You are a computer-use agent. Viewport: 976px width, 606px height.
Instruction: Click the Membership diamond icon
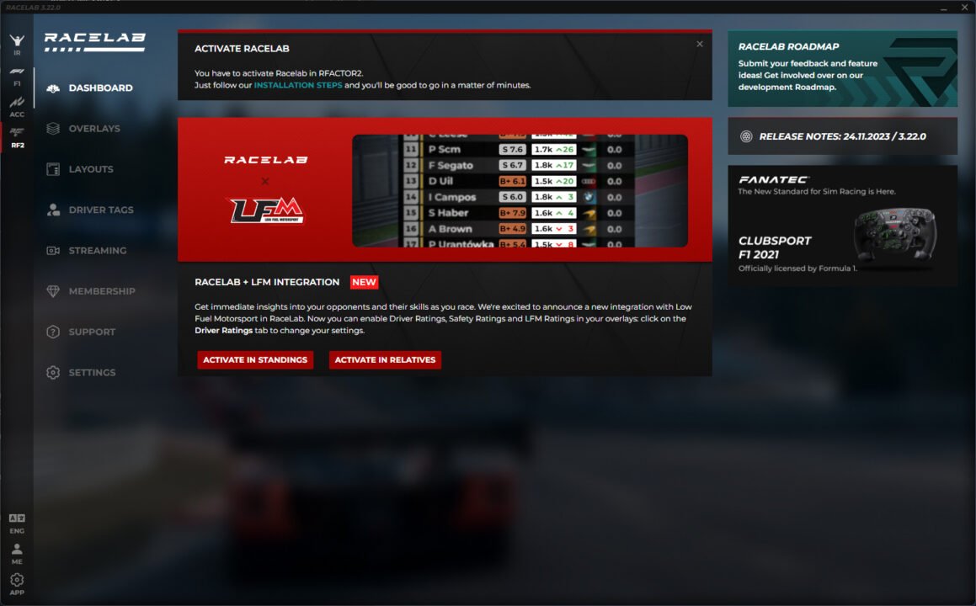[53, 291]
